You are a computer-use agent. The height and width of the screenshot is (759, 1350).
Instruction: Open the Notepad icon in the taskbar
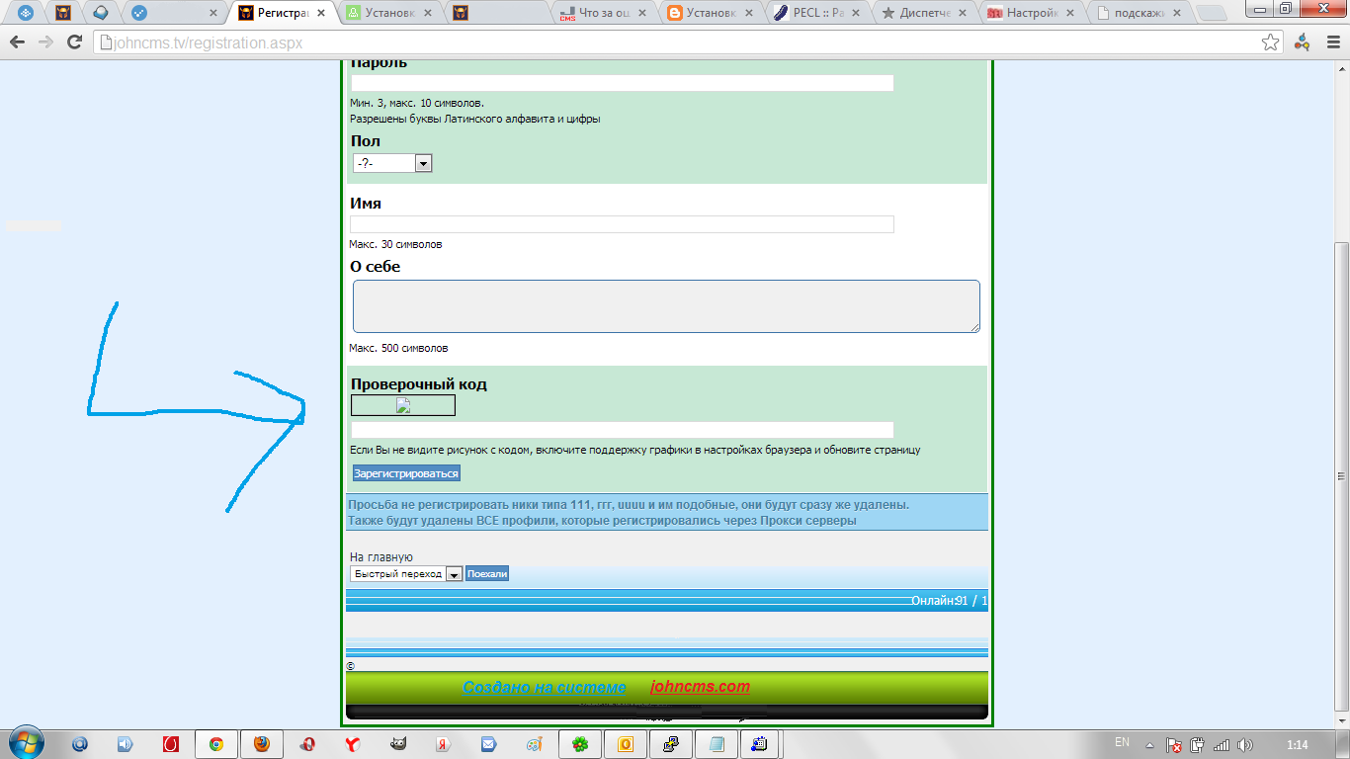(717, 744)
